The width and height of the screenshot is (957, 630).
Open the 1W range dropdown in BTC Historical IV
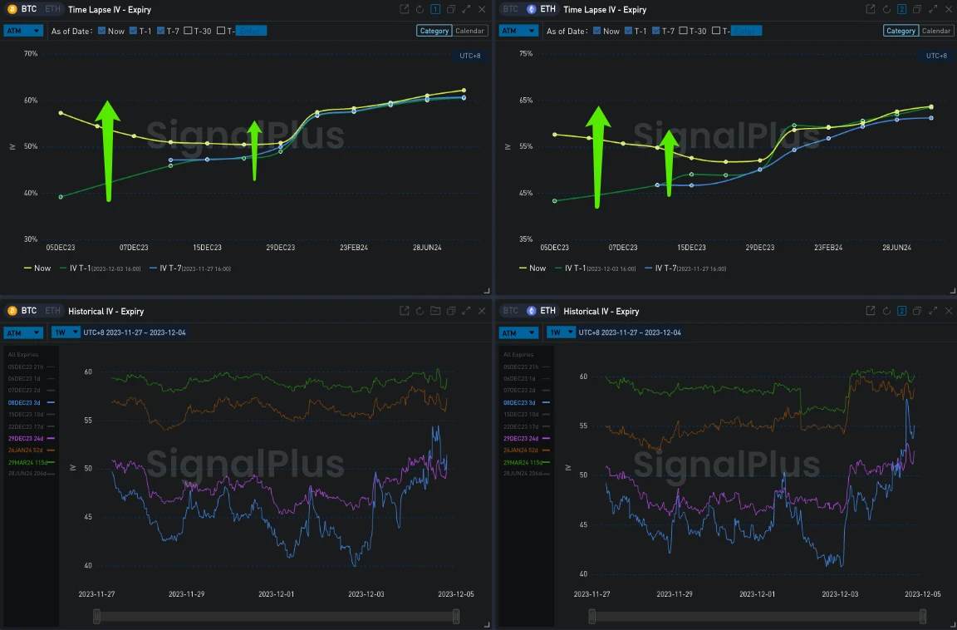63,332
